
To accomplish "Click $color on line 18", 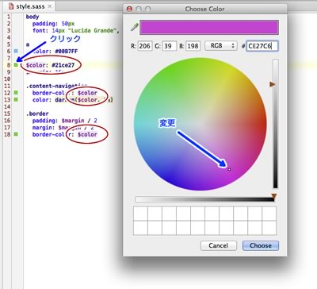I will pos(87,134).
